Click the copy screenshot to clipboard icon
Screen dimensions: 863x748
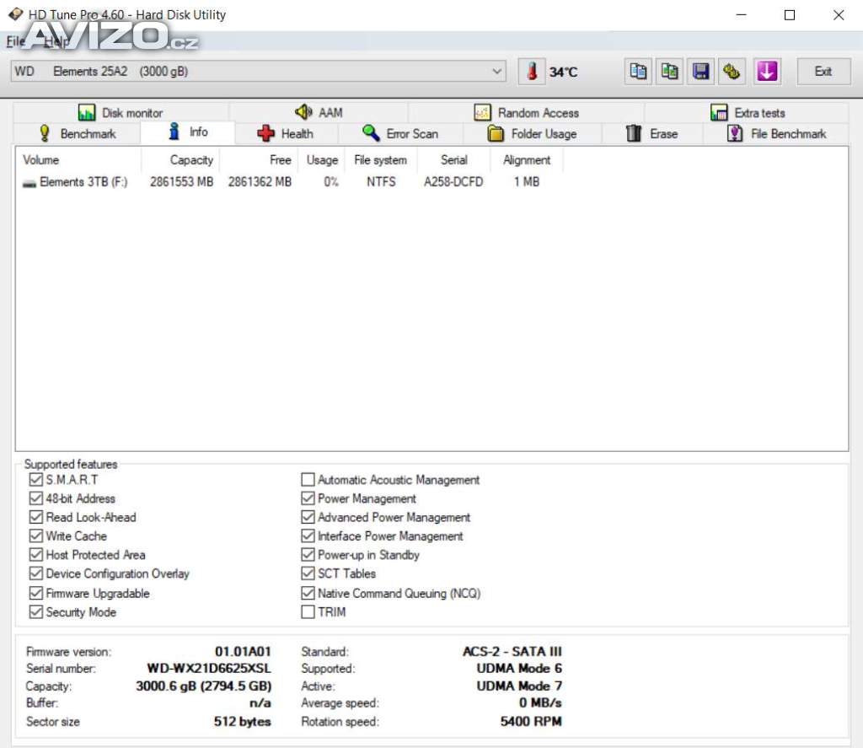coord(669,72)
